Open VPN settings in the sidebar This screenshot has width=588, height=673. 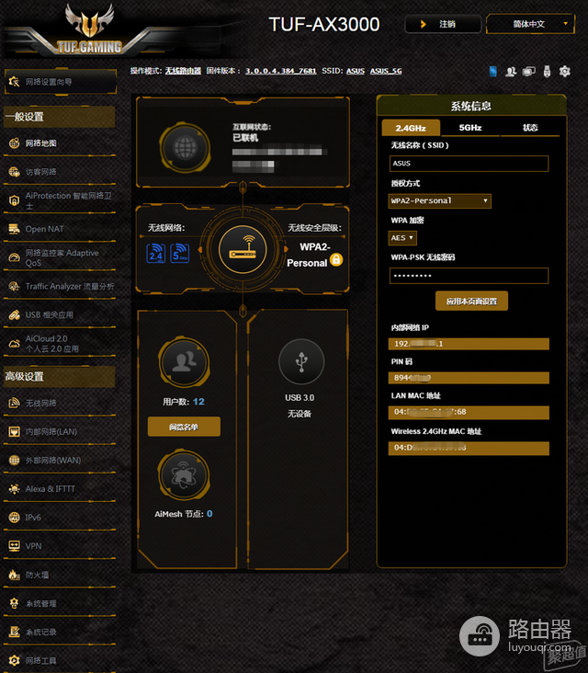[59, 546]
